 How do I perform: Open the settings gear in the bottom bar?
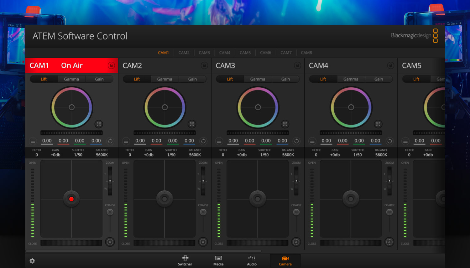pyautogui.click(x=32, y=261)
